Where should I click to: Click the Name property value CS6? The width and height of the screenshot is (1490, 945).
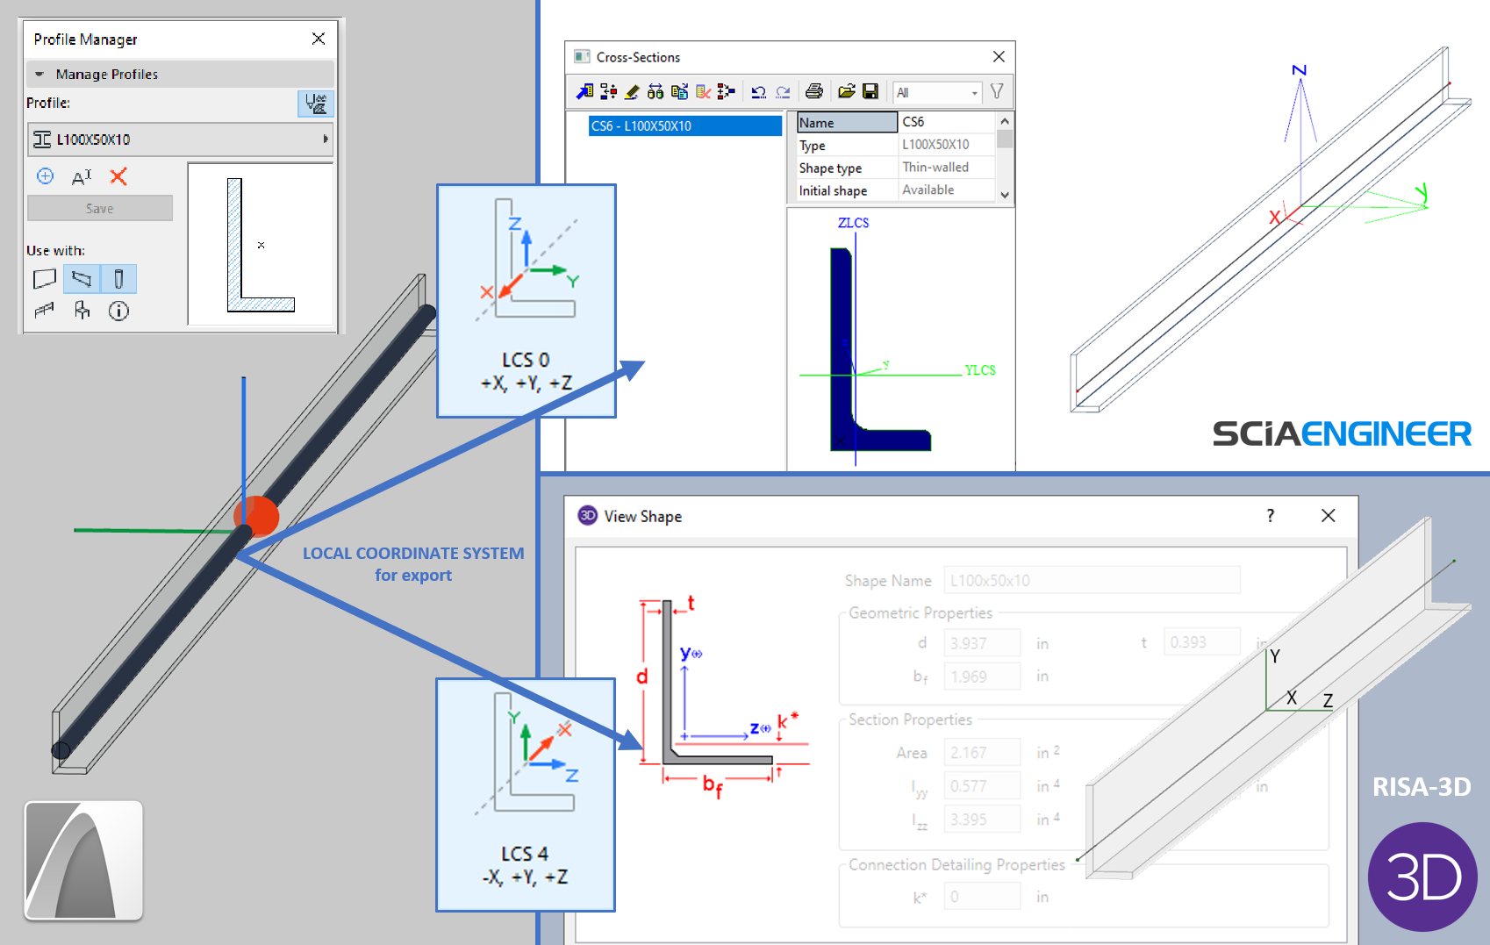(947, 122)
